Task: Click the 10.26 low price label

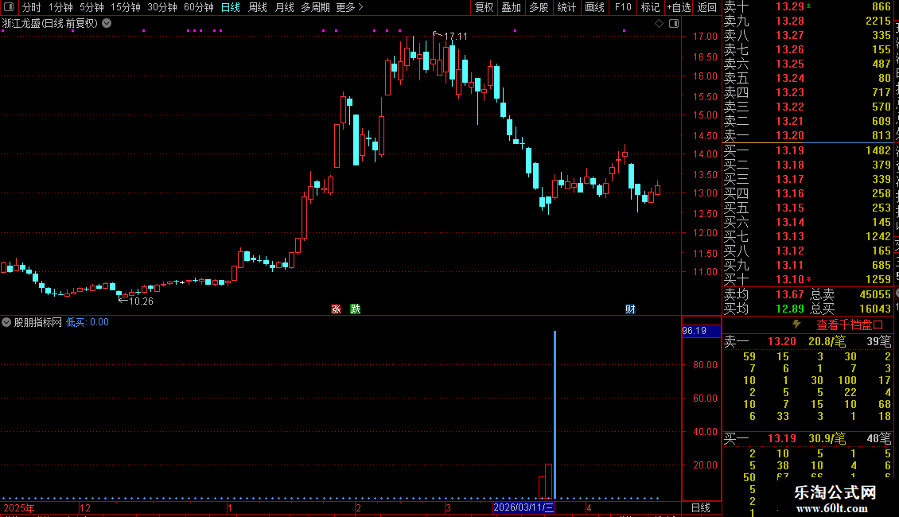Action: (x=141, y=301)
